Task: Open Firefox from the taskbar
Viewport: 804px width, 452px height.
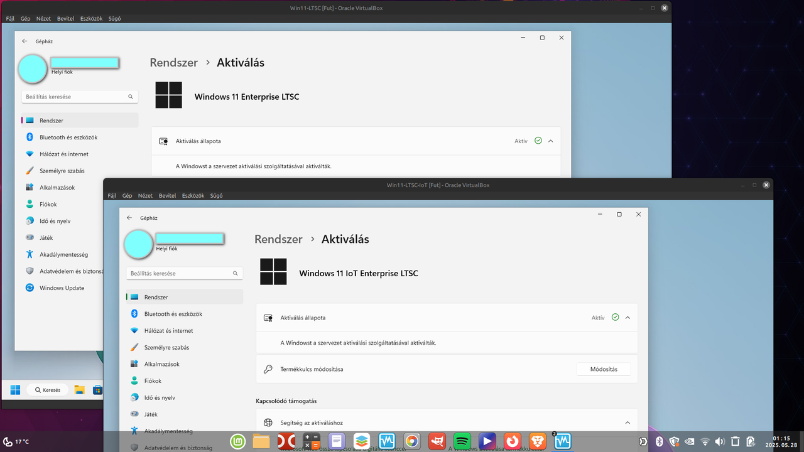Action: click(513, 441)
